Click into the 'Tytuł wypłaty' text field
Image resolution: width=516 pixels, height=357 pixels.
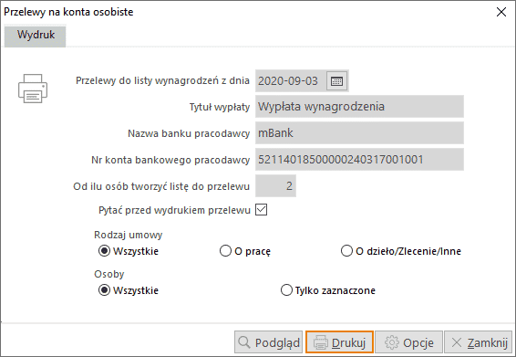point(359,107)
